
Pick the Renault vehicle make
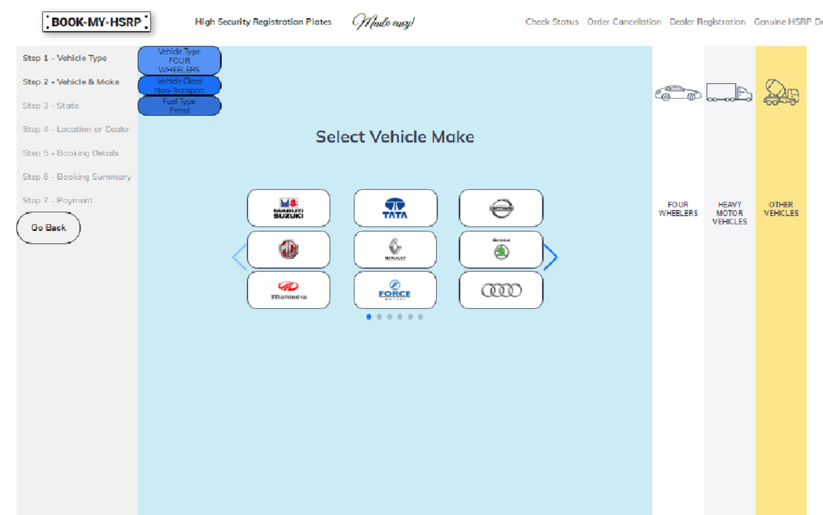395,250
